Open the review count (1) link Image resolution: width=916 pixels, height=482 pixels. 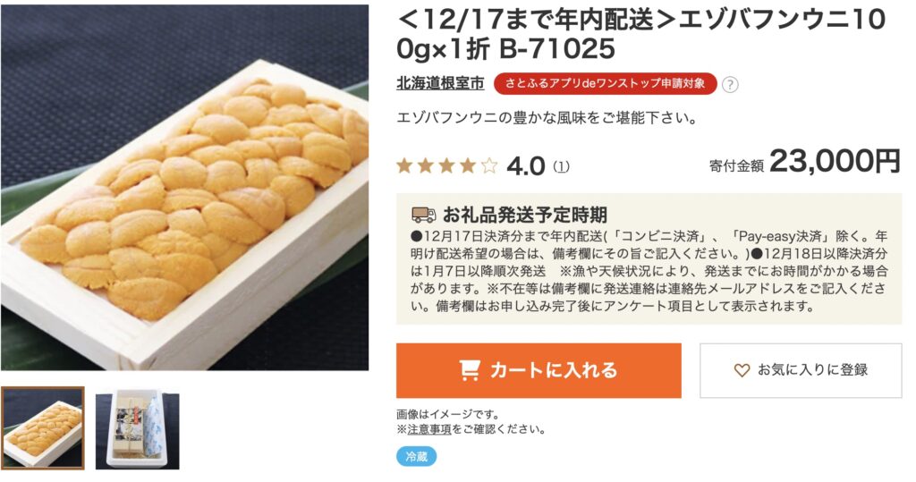coord(561,167)
